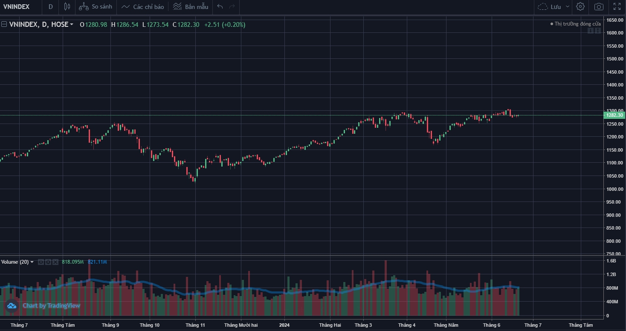Click the TradingView cloud logo icon
Viewport: 626px width, 331px height.
12,305
